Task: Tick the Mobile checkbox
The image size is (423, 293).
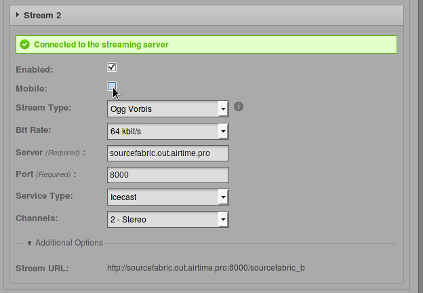Action: [112, 86]
